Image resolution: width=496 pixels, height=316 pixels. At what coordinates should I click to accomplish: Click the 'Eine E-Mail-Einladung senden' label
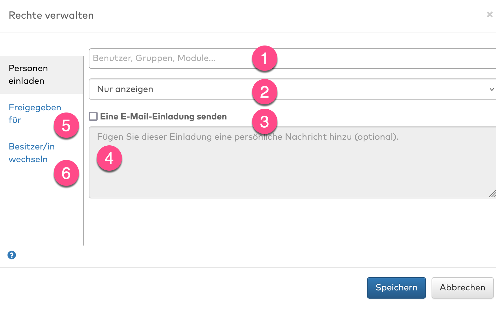click(x=163, y=117)
